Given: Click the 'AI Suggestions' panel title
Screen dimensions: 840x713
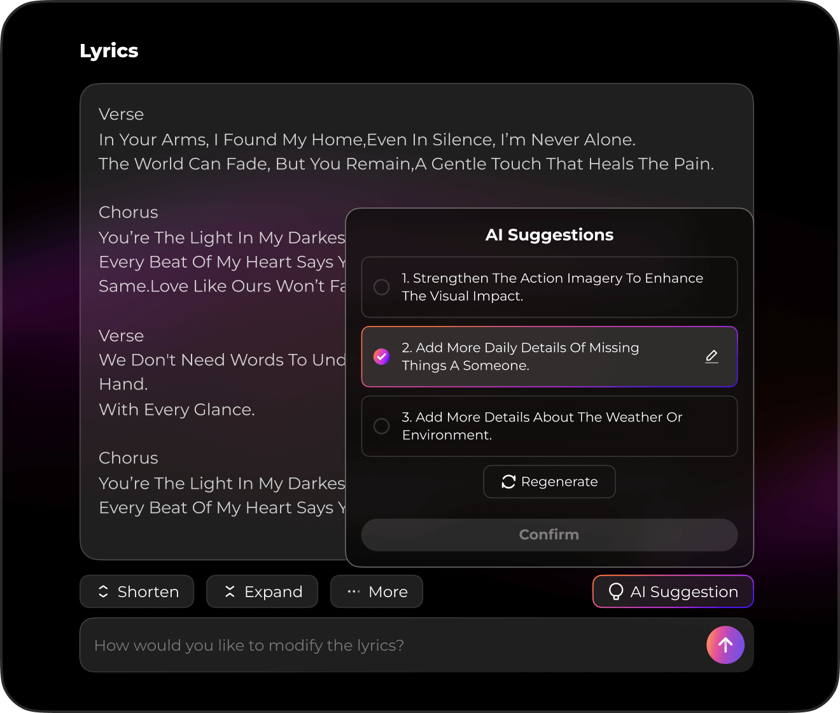Looking at the screenshot, I should [549, 235].
